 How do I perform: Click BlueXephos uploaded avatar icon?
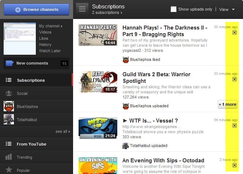126,106
